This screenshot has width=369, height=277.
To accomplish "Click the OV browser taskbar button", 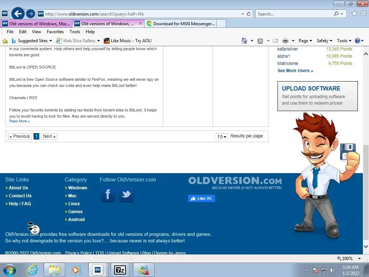I will pos(98,270).
